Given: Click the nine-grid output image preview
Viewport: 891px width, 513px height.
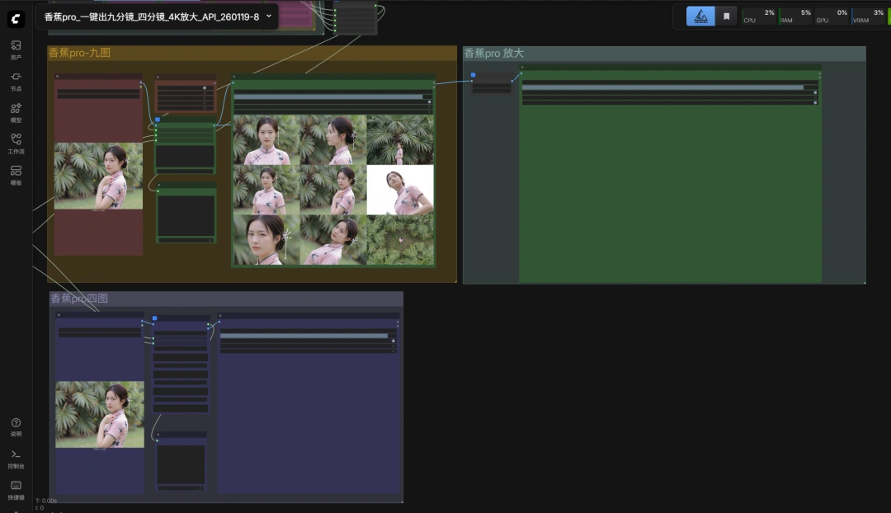Looking at the screenshot, I should click(332, 190).
